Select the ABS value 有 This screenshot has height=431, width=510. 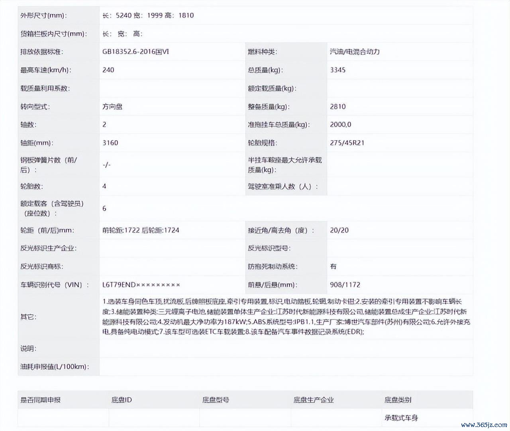pyautogui.click(x=333, y=266)
